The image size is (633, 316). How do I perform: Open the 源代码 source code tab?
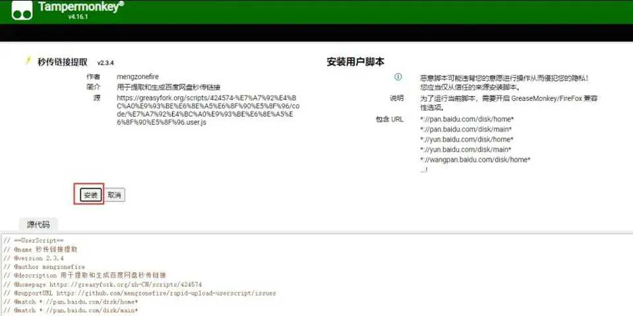tap(38, 224)
